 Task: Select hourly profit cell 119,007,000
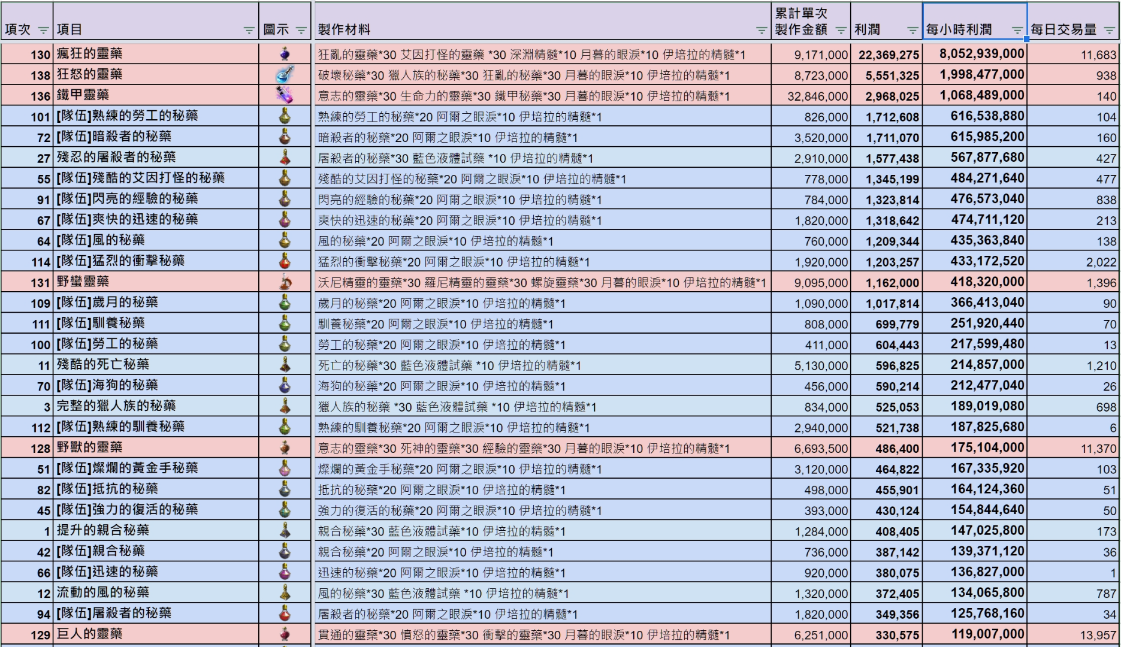click(x=975, y=634)
